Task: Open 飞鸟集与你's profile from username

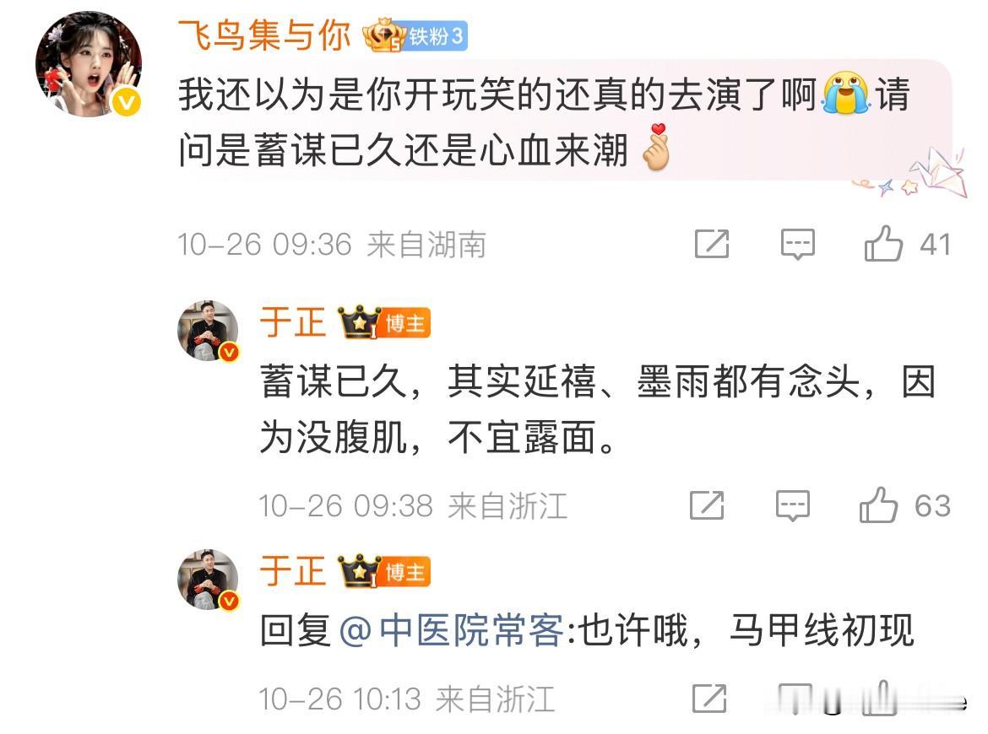Action: (x=264, y=35)
